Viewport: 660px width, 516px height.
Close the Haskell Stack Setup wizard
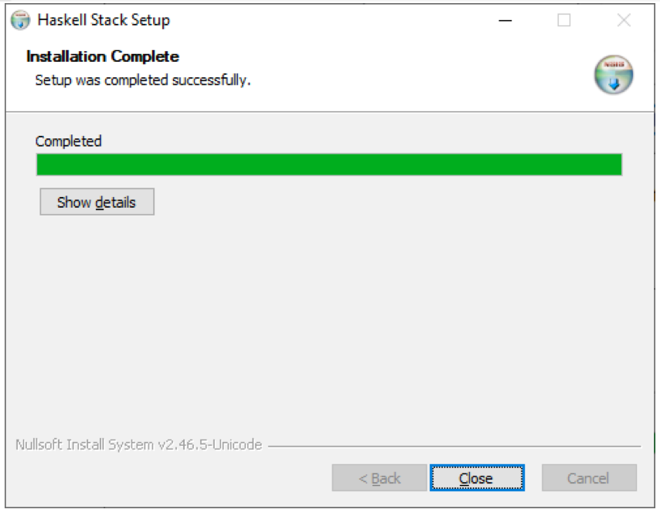click(x=477, y=477)
